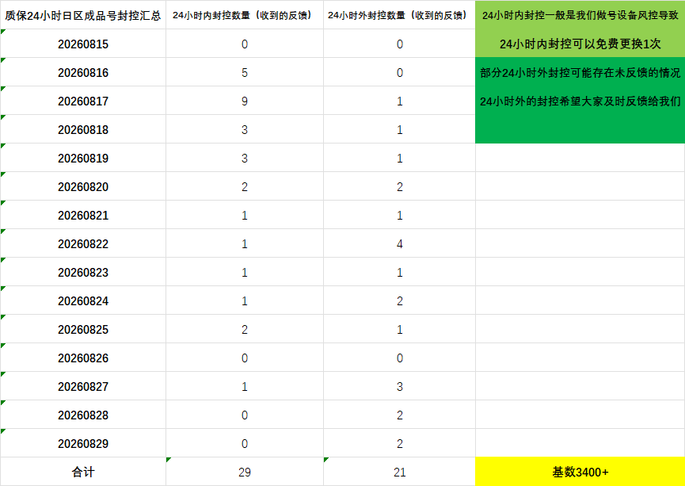Click the outside-24h value 1 for 20260825
The image size is (685, 486).
point(399,329)
